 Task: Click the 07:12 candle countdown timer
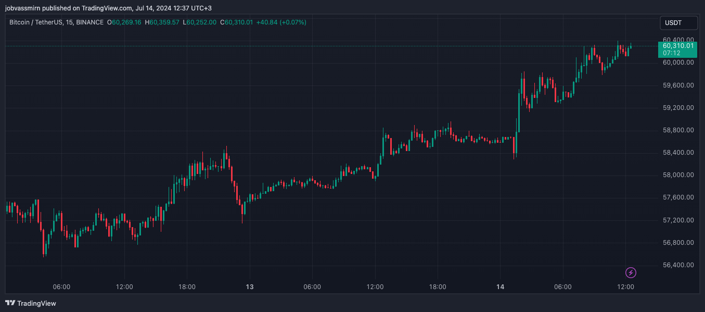pyautogui.click(x=672, y=53)
